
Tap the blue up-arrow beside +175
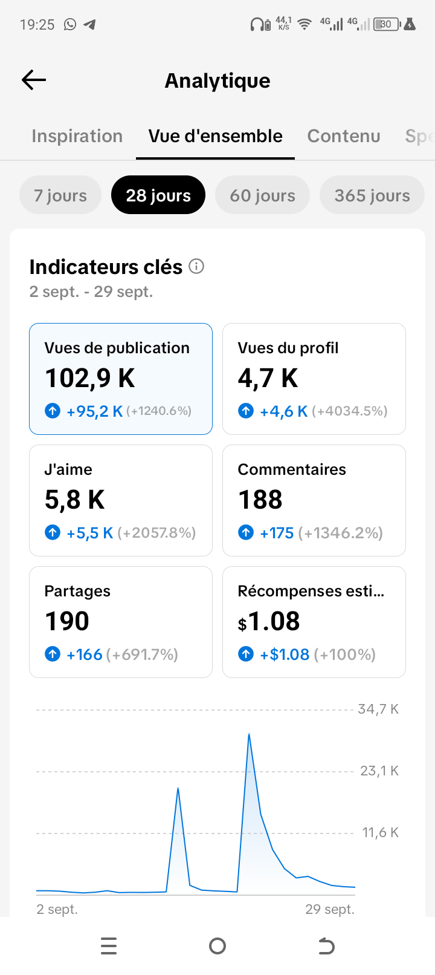click(x=246, y=532)
